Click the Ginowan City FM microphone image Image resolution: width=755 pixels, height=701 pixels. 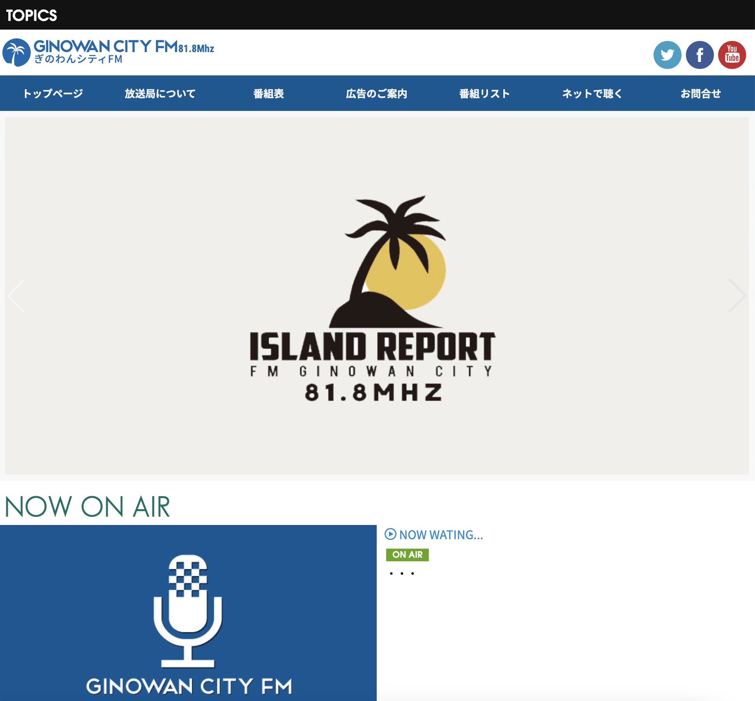188,613
